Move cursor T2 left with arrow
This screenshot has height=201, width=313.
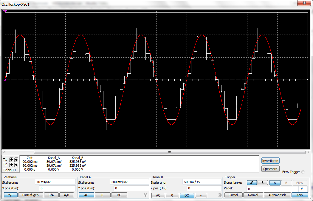point(11,165)
